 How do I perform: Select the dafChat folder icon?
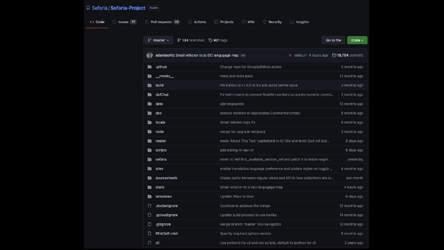150,94
